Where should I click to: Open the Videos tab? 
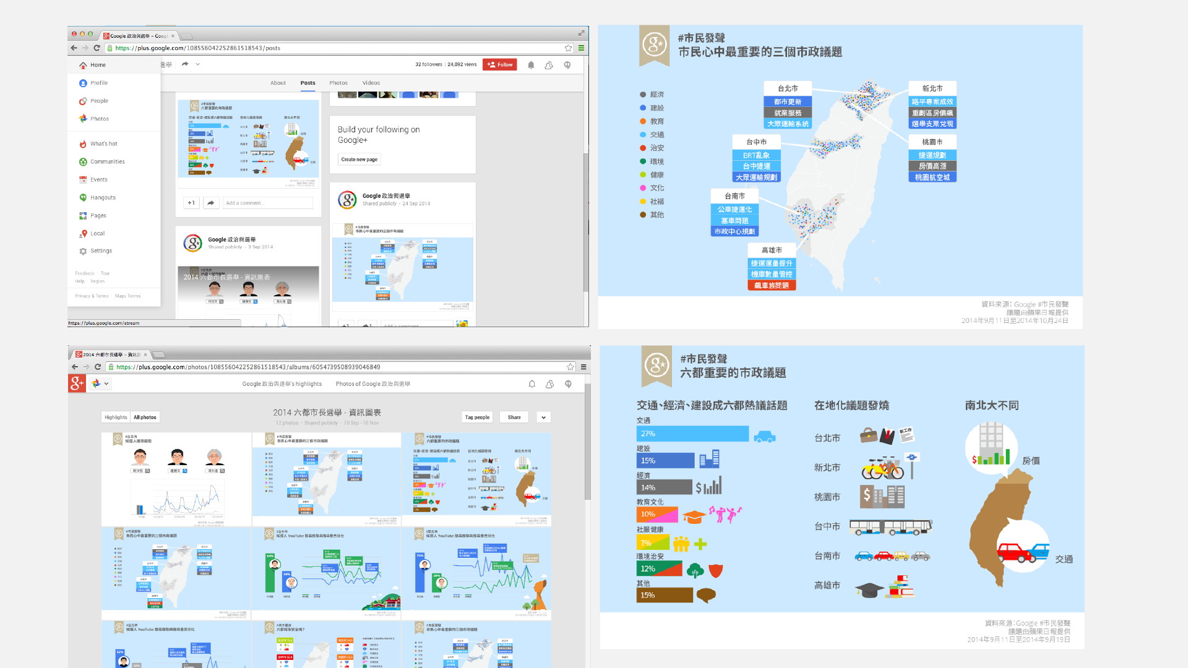click(x=371, y=83)
